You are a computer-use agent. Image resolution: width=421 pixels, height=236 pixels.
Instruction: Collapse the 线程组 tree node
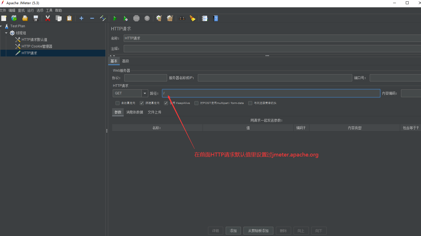[x=6, y=33]
